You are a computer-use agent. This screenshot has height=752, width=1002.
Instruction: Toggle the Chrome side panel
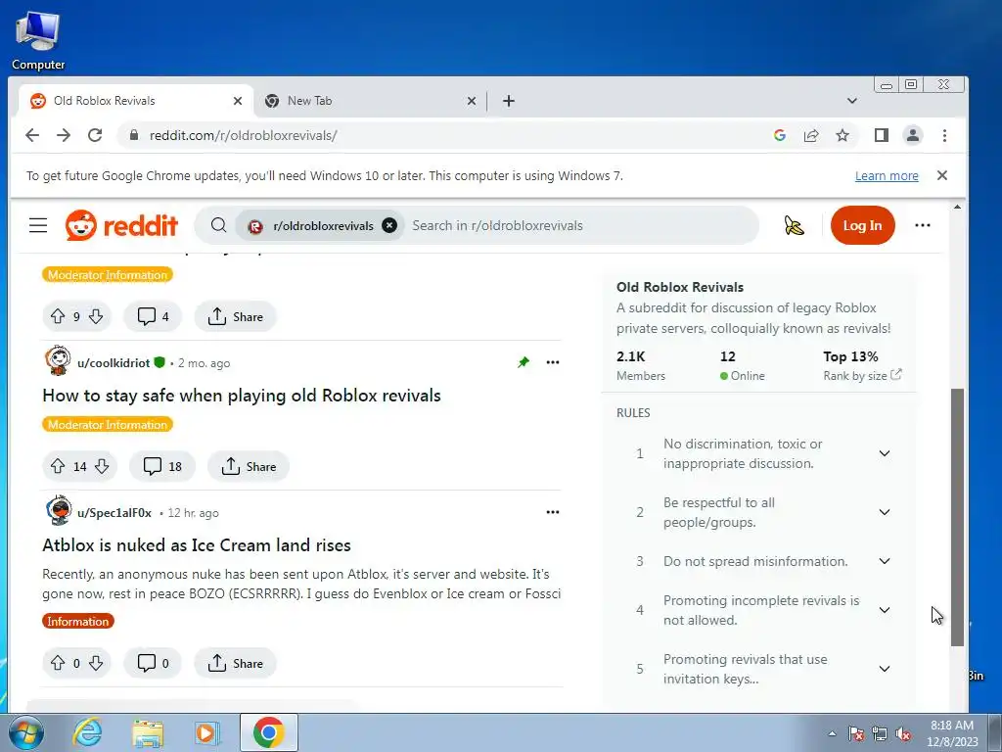coord(882,135)
